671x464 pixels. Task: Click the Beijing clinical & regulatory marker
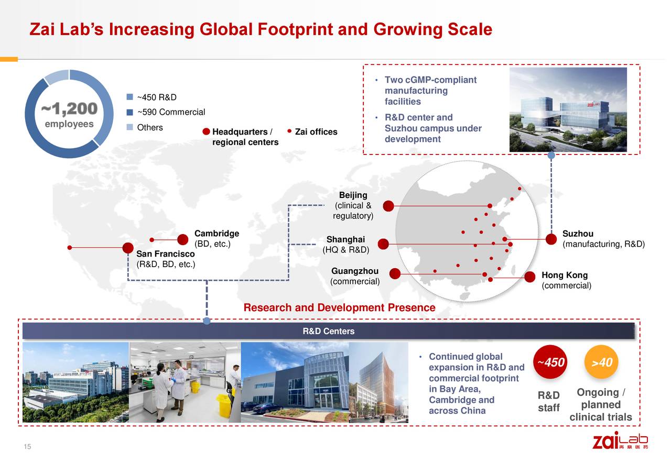tap(388, 206)
